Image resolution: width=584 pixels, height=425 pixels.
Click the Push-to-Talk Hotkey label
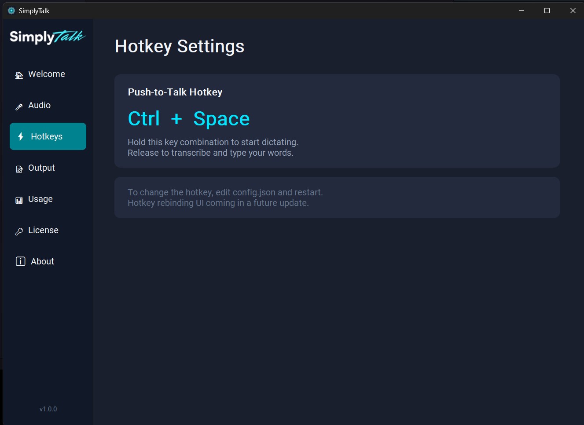pyautogui.click(x=175, y=92)
